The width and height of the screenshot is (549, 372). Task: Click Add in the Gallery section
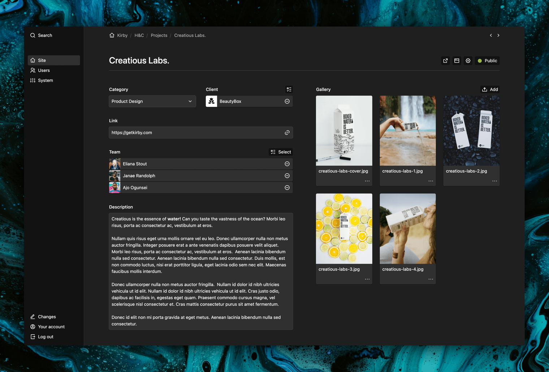coord(490,89)
